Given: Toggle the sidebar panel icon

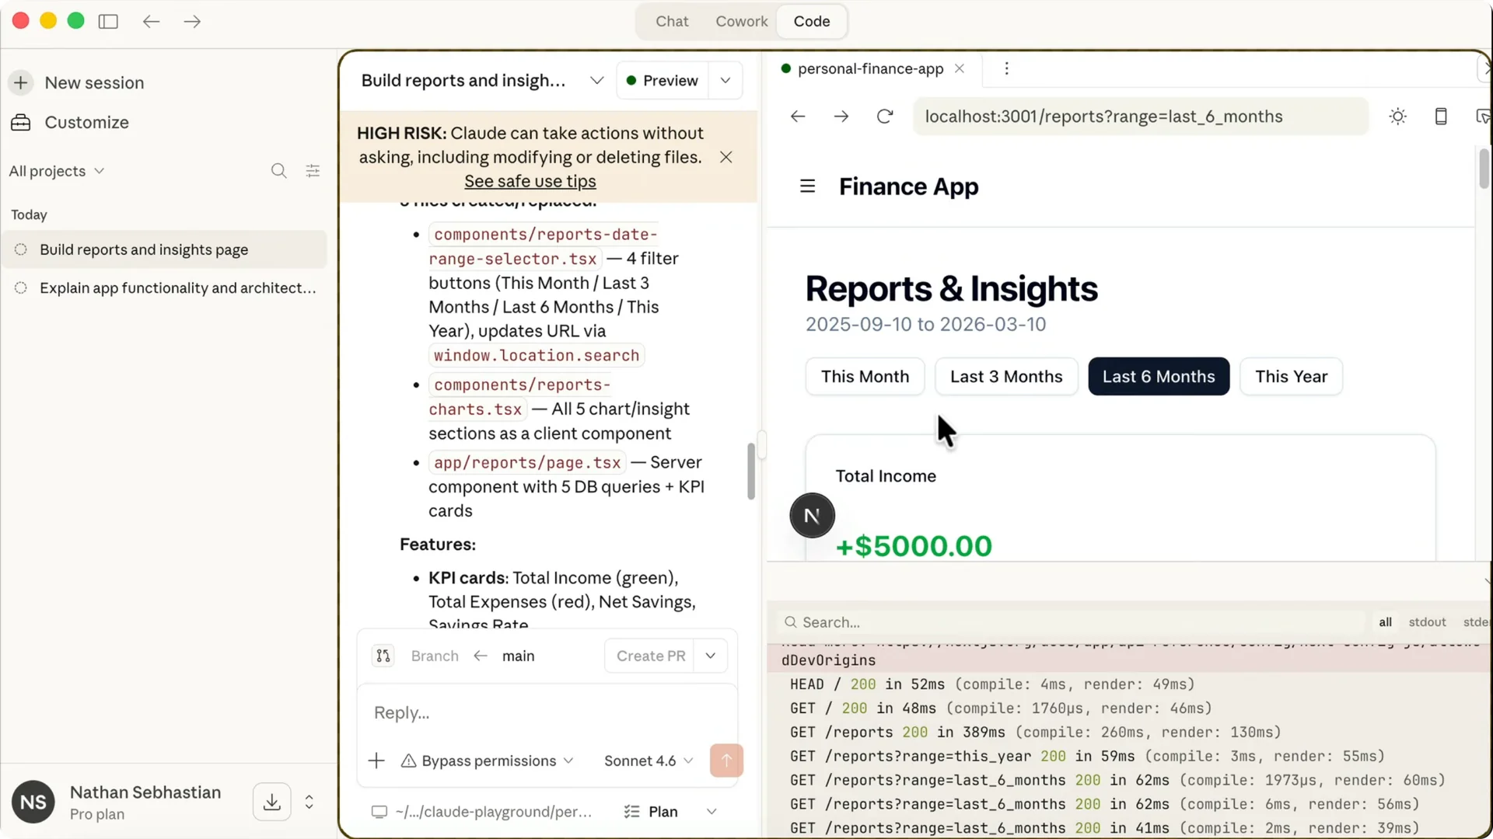Looking at the screenshot, I should click(108, 22).
